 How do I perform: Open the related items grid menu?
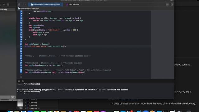pos(19,4)
